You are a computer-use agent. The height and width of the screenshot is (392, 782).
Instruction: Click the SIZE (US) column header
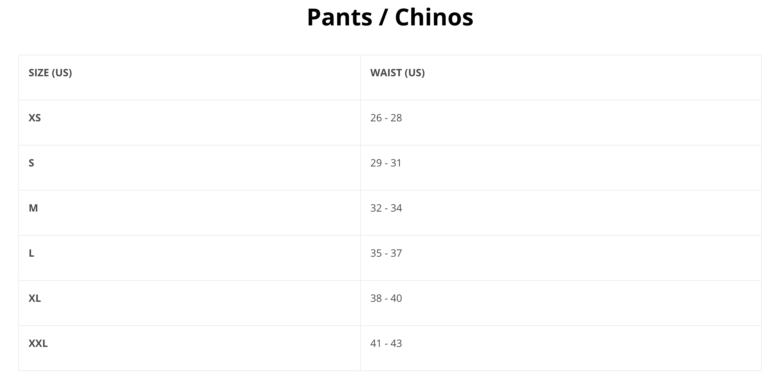50,73
